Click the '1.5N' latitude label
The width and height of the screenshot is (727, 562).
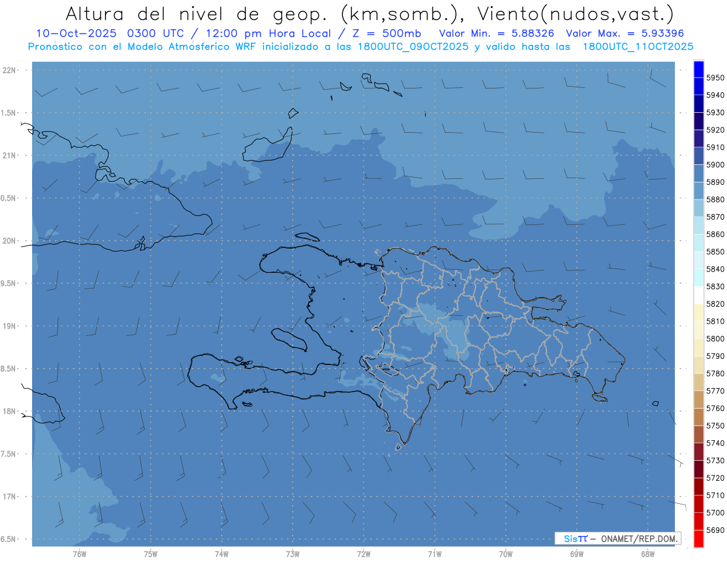[x=8, y=113]
